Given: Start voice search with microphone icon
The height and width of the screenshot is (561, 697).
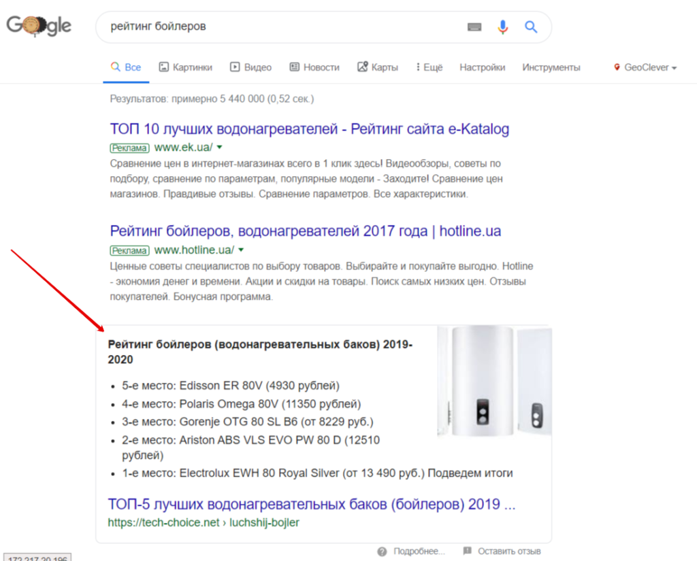Looking at the screenshot, I should [x=503, y=27].
